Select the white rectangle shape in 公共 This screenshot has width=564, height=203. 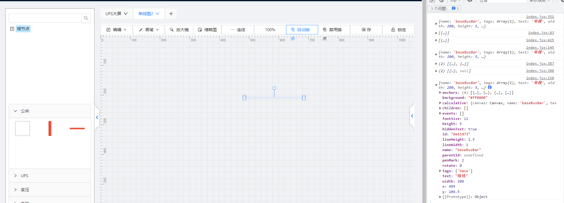click(23, 129)
